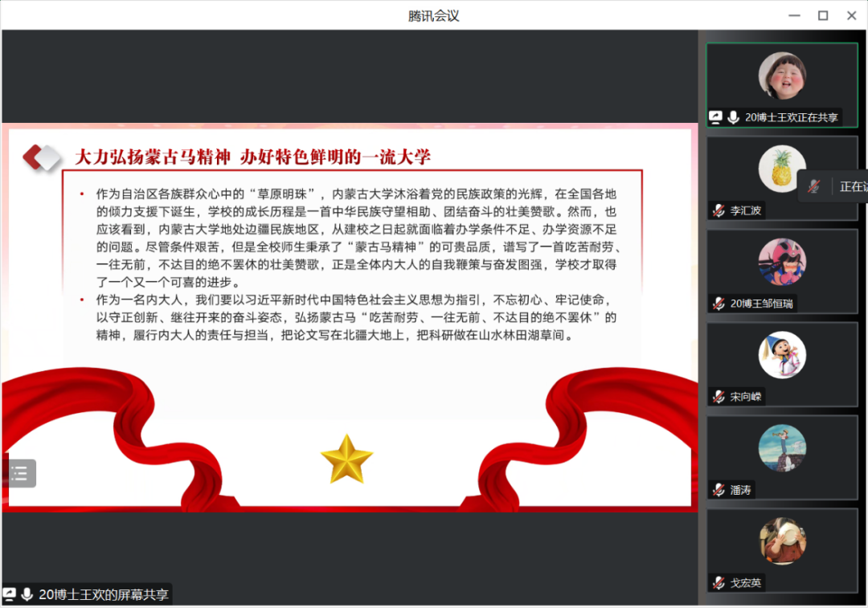
Task: Click red diamond logo beside slide title
Action: click(x=42, y=157)
